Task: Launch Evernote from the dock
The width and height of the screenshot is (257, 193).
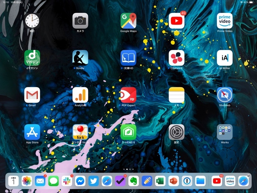Action: (134, 181)
